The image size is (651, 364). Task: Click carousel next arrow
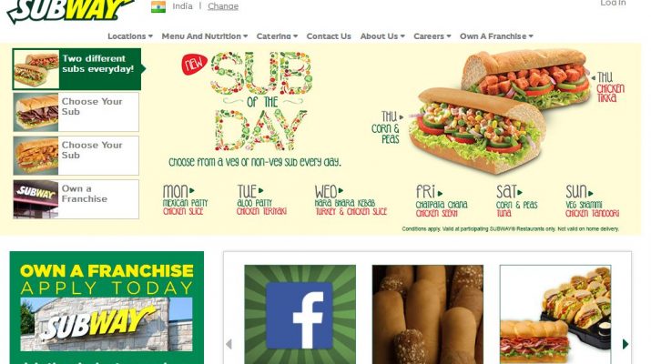point(626,344)
